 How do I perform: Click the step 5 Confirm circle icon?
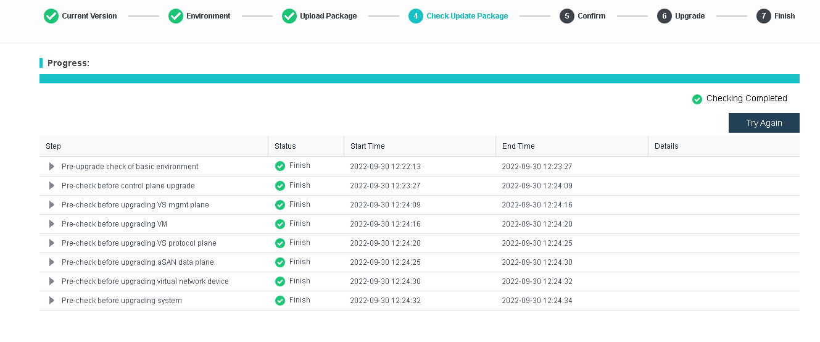(567, 16)
